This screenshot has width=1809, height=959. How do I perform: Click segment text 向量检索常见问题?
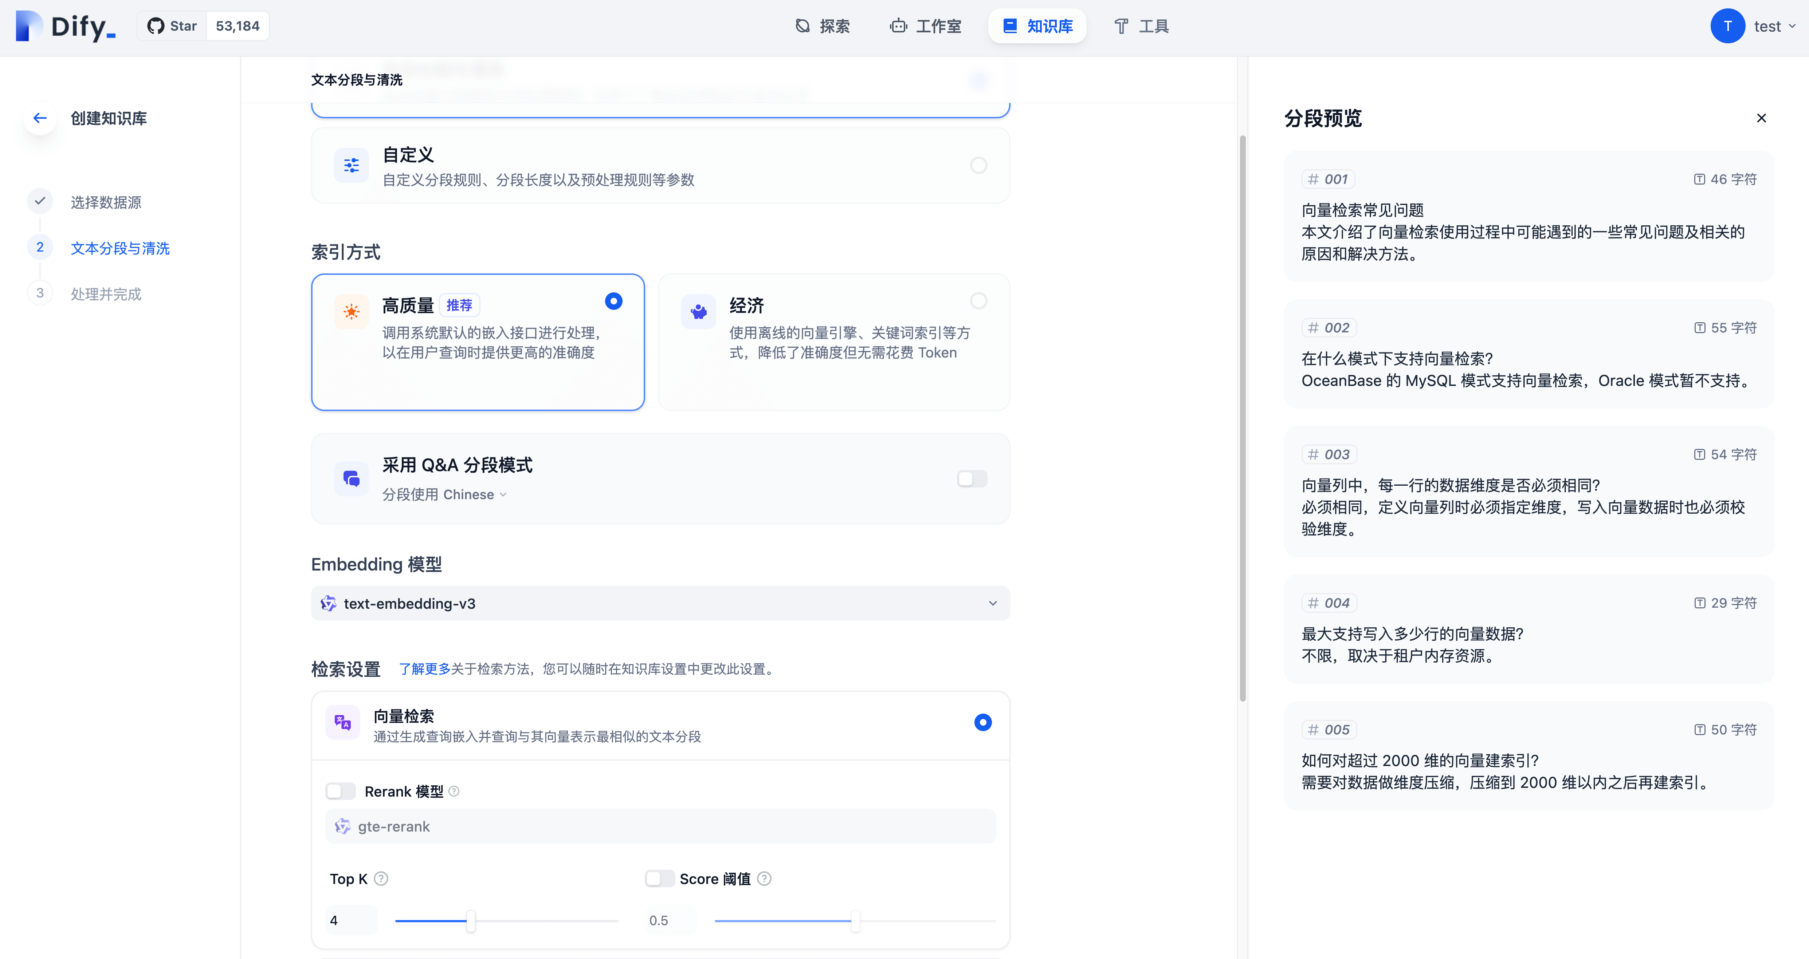1362,210
